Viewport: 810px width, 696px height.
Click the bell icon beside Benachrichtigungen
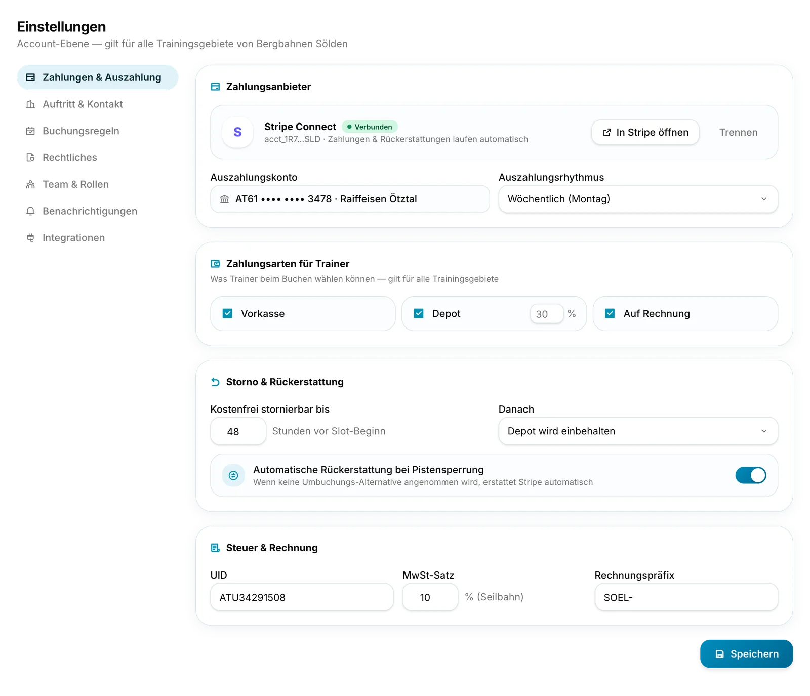pos(30,211)
